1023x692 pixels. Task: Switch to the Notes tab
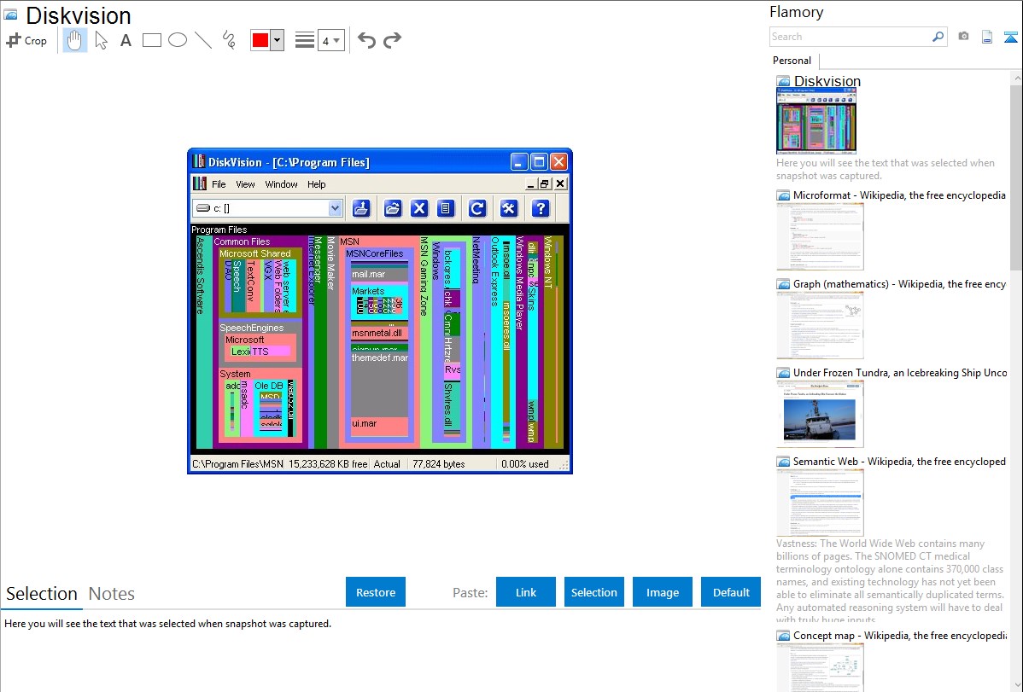click(112, 594)
